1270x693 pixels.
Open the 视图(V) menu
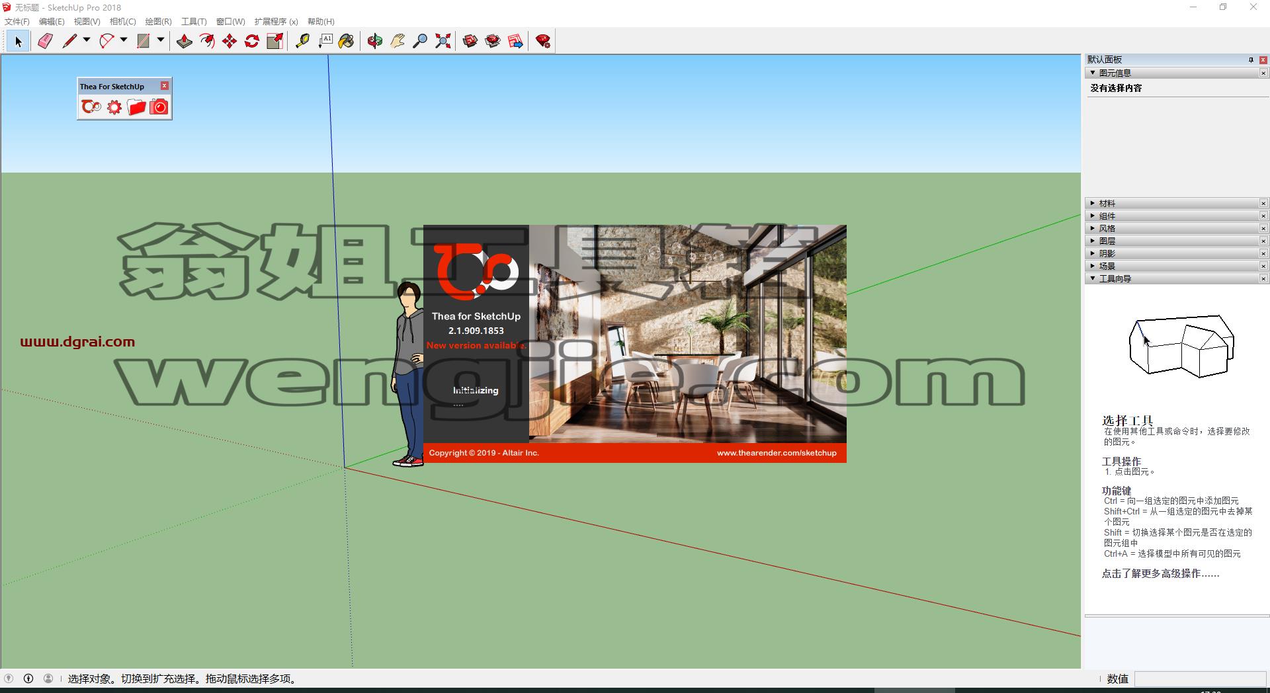tap(87, 22)
